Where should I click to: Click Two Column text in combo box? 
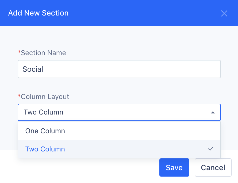pyautogui.click(x=44, y=112)
